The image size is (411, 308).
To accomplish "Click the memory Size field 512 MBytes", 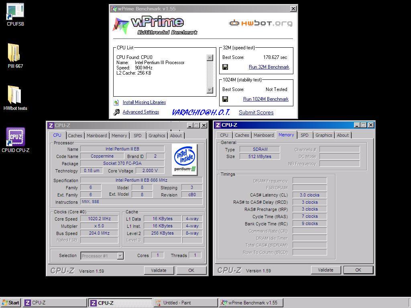I will coord(260,156).
